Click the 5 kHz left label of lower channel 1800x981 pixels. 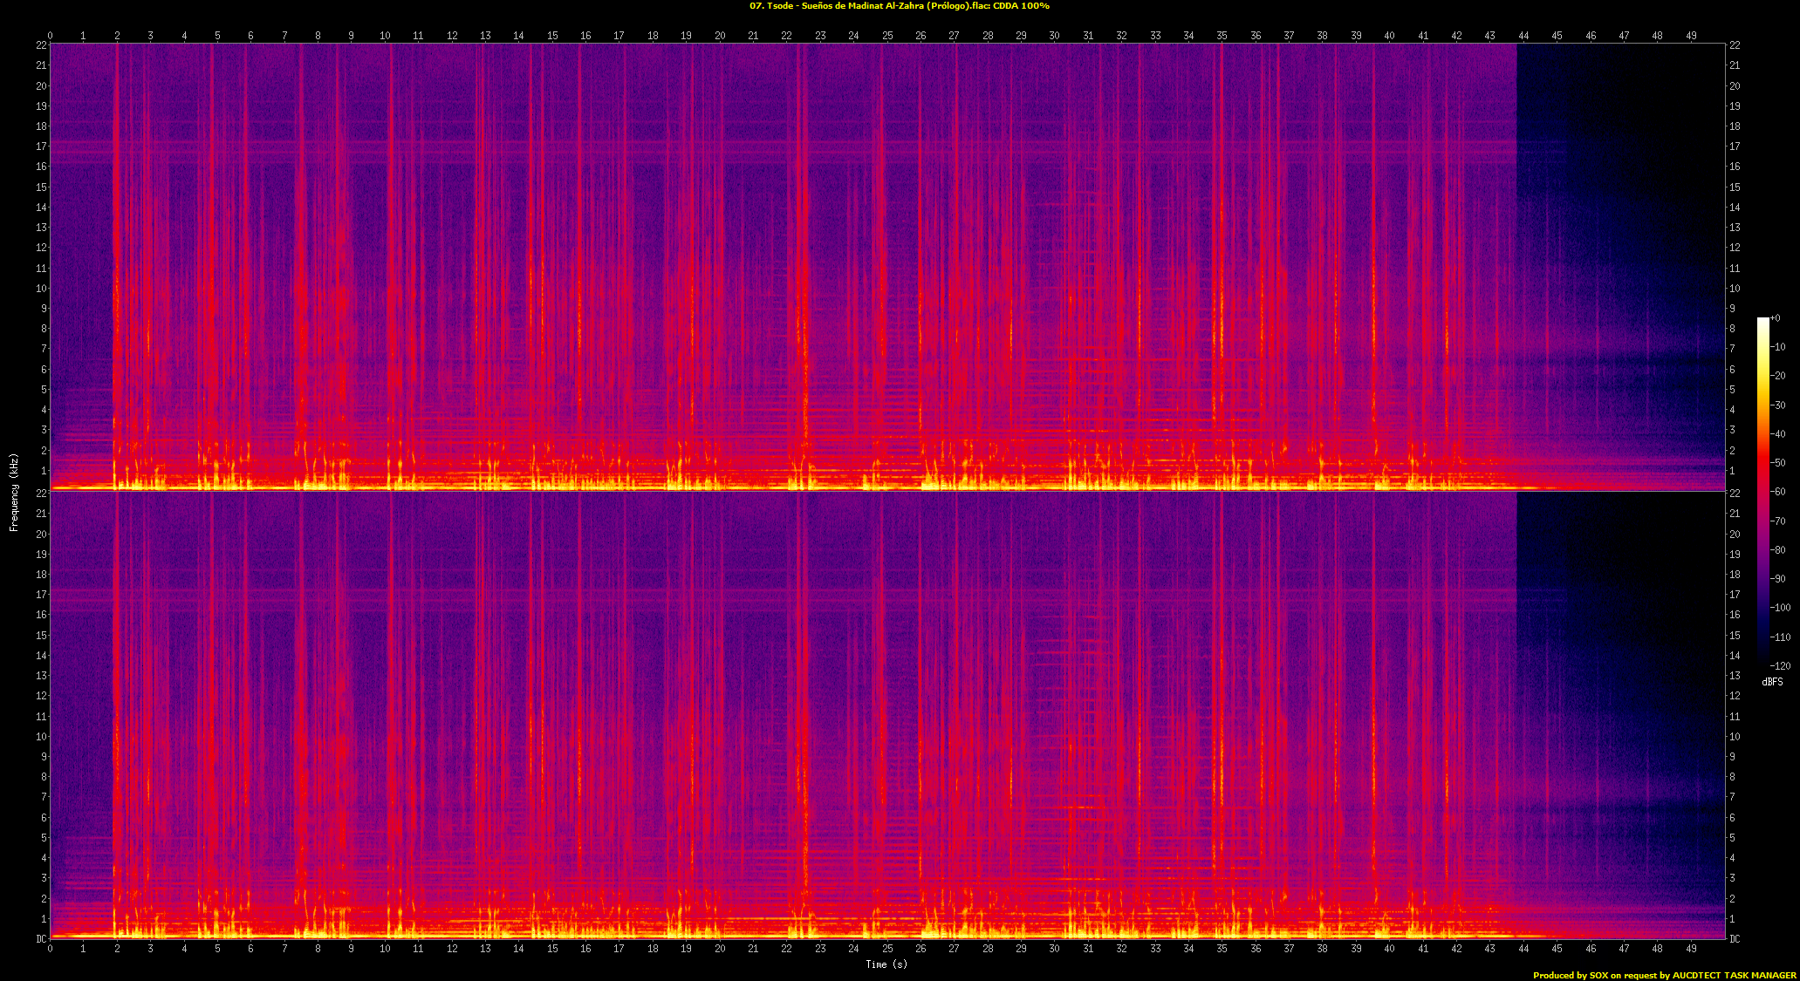click(x=44, y=838)
